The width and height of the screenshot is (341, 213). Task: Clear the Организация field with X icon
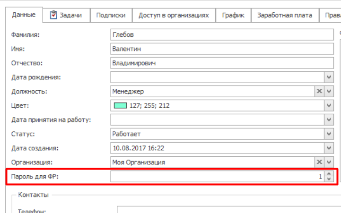319,162
